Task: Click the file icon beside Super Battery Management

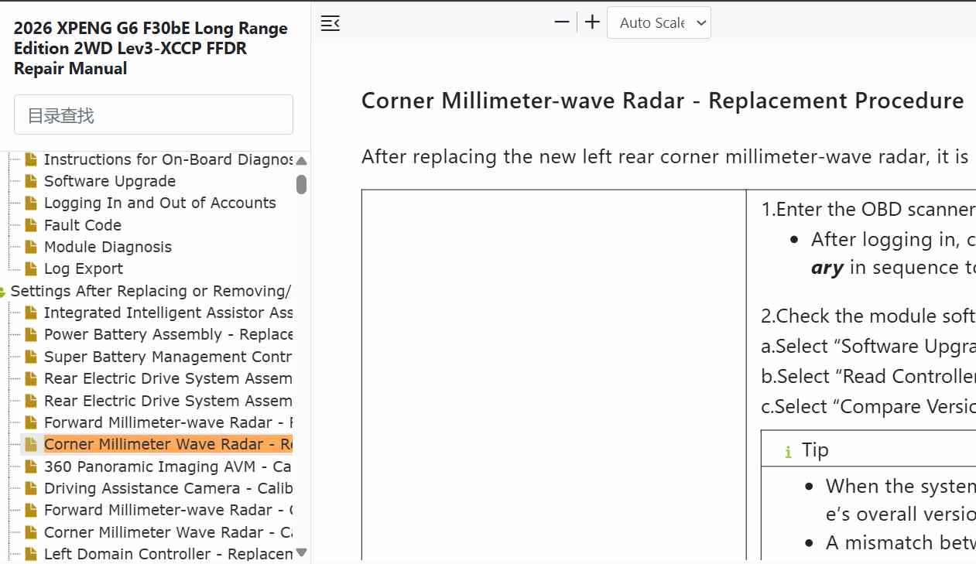Action: pos(31,357)
